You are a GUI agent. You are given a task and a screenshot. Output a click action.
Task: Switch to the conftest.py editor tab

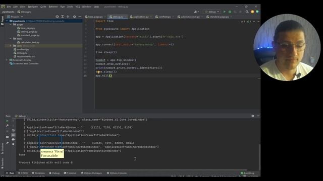[164, 17]
